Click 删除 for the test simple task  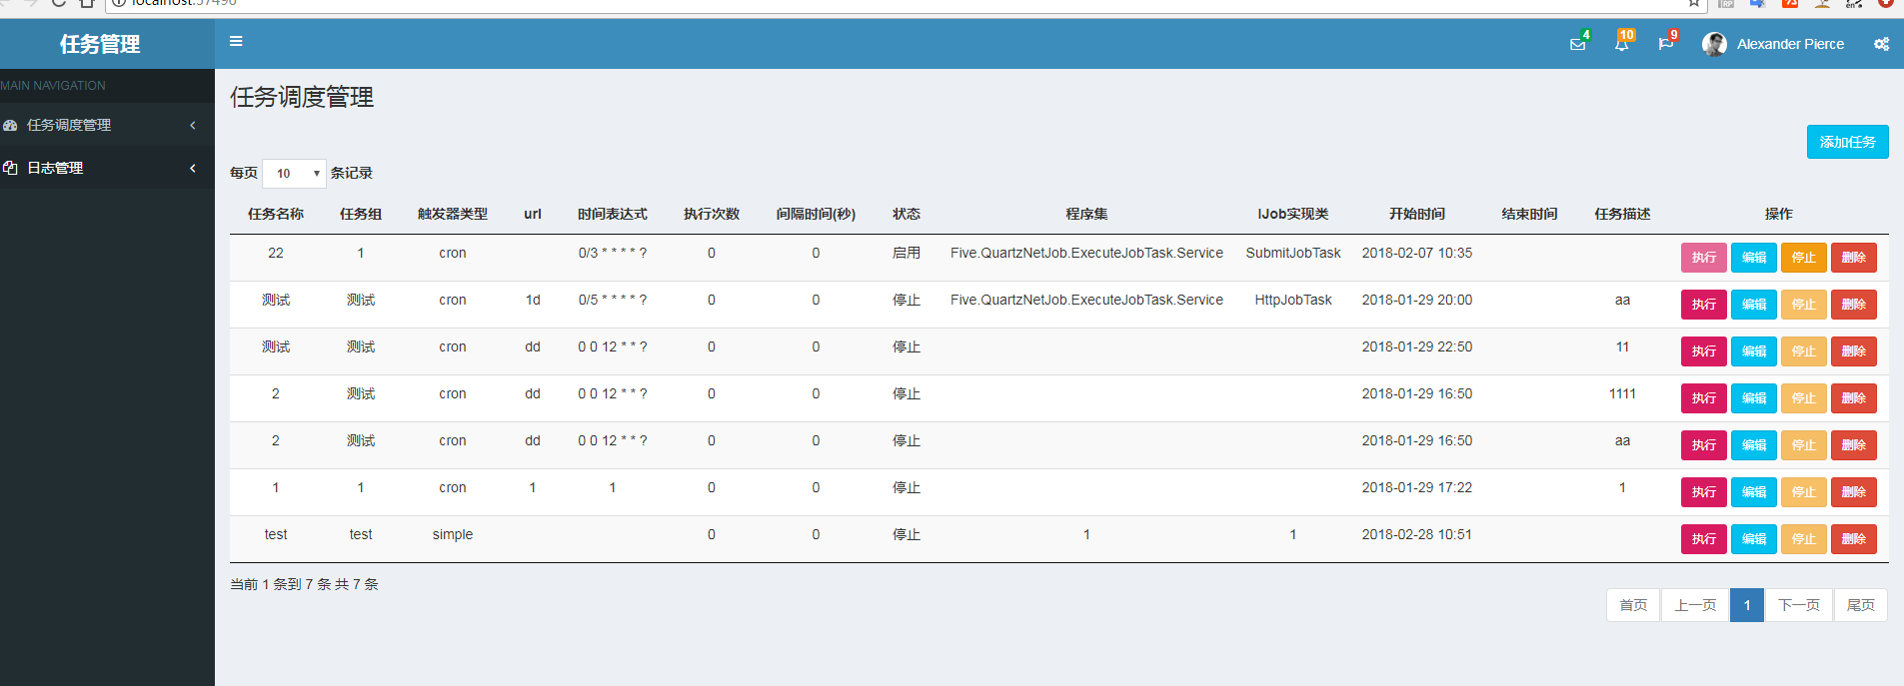click(1853, 539)
